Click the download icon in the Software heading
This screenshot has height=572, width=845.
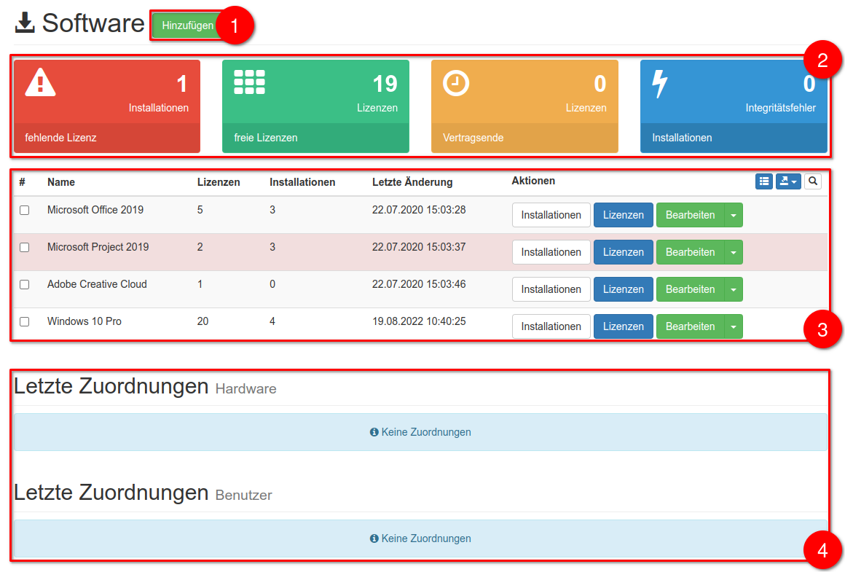coord(24,23)
